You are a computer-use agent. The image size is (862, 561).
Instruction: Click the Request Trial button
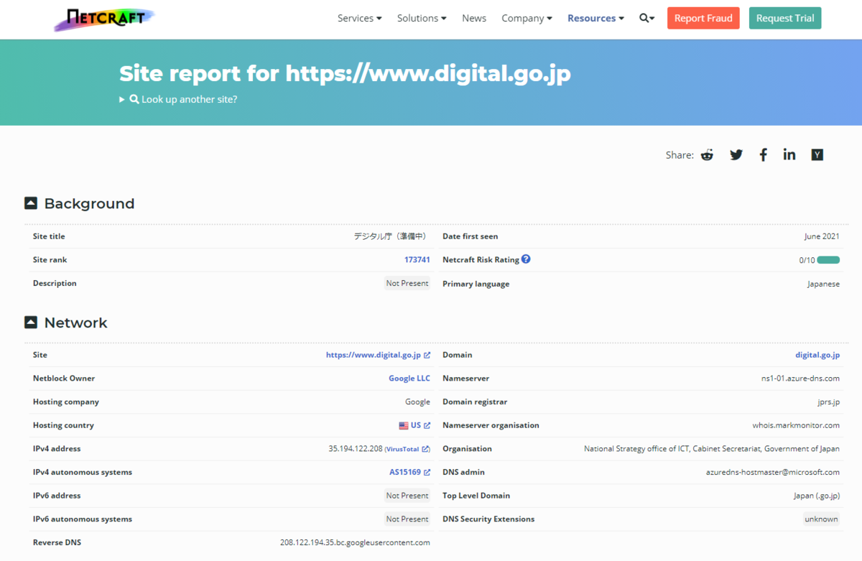point(785,18)
